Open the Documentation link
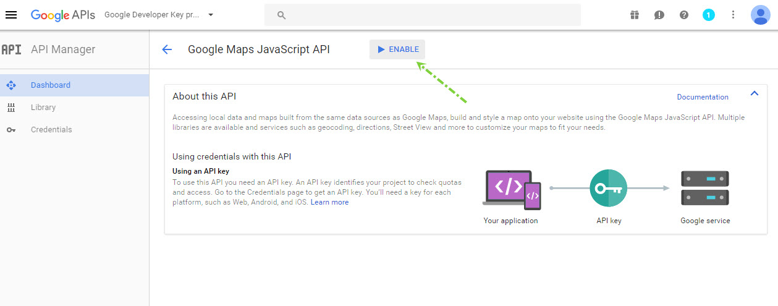This screenshot has width=778, height=306. point(703,97)
